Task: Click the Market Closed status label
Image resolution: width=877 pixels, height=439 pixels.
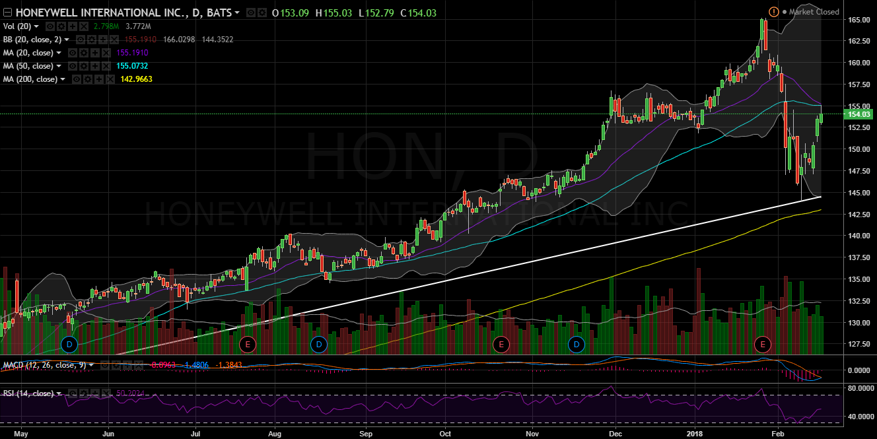Action: 814,12
